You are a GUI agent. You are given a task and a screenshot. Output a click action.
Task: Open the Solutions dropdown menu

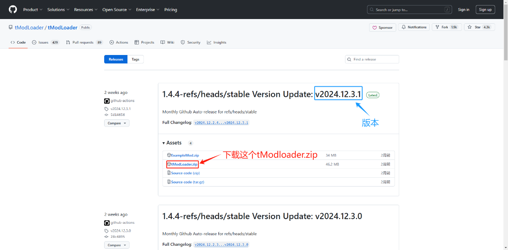pyautogui.click(x=58, y=9)
